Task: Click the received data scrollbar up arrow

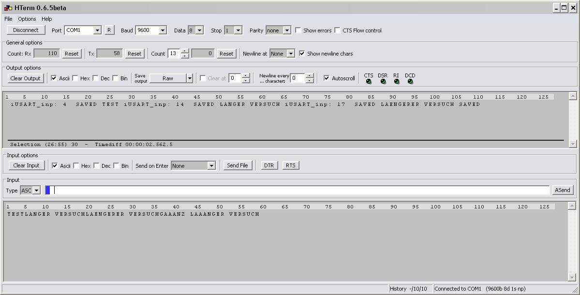Action: coord(573,96)
